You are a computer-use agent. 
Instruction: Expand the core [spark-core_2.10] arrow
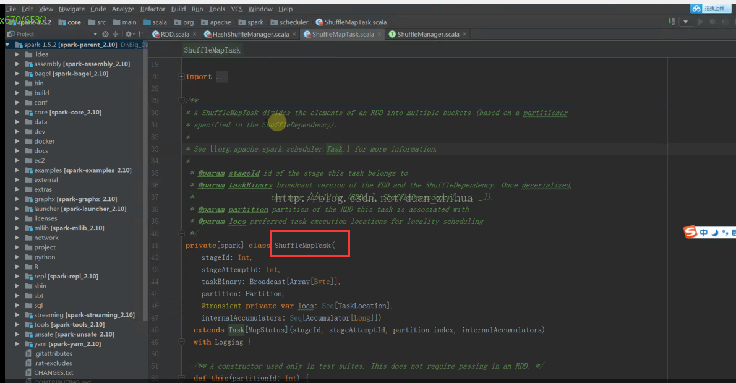[17, 112]
